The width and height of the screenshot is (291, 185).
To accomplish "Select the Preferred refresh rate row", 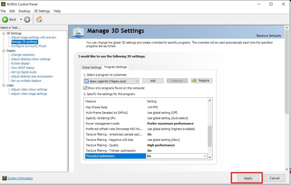I will click(146, 129).
